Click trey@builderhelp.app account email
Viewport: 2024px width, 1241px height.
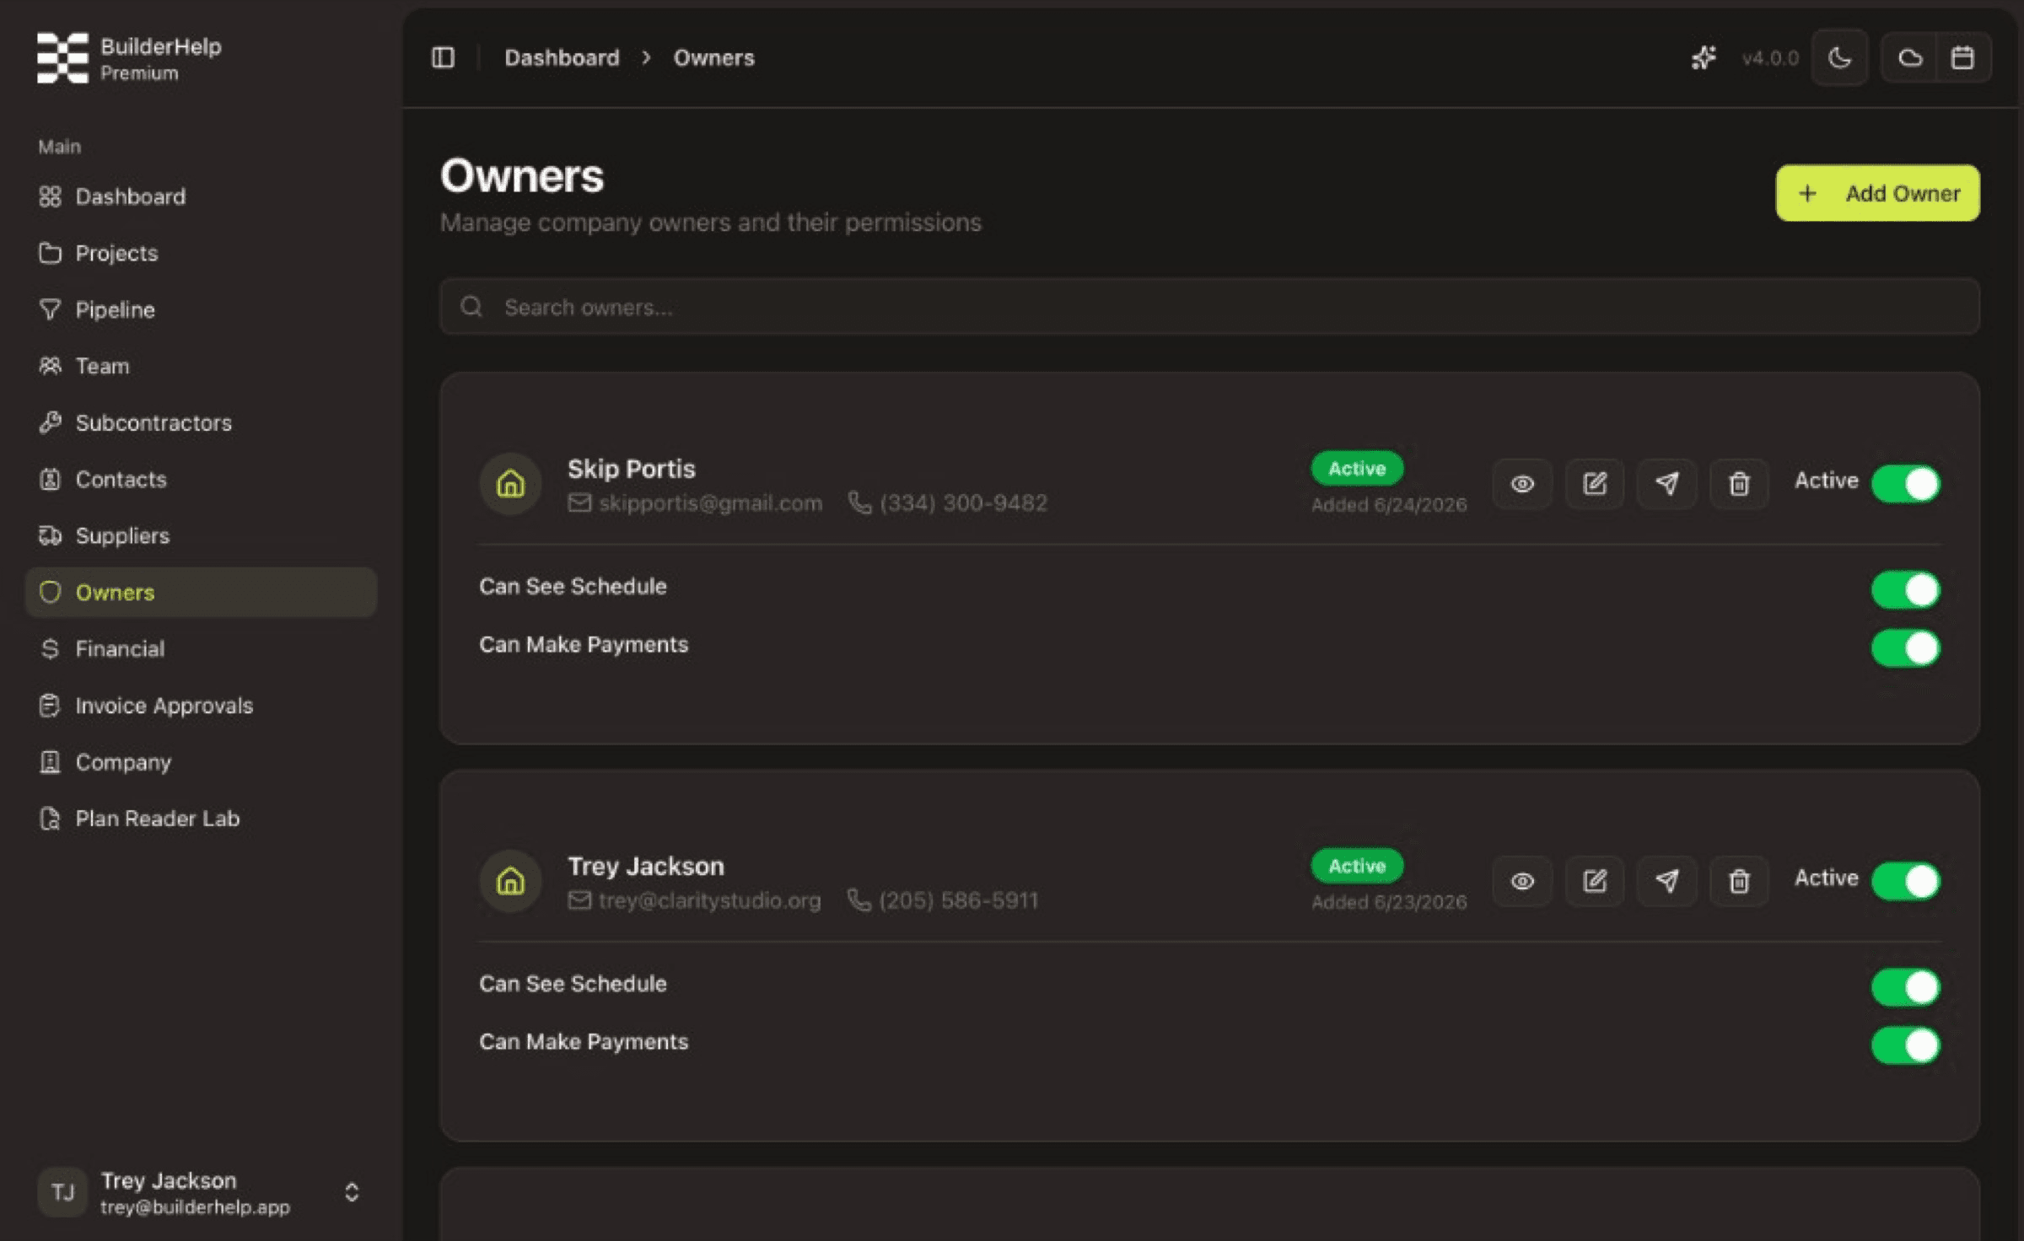[x=195, y=1206]
